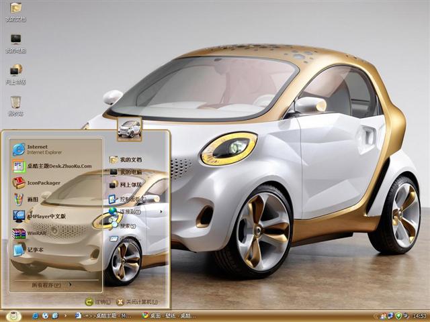Expand hidden Quick Launch items chevron

(65, 316)
